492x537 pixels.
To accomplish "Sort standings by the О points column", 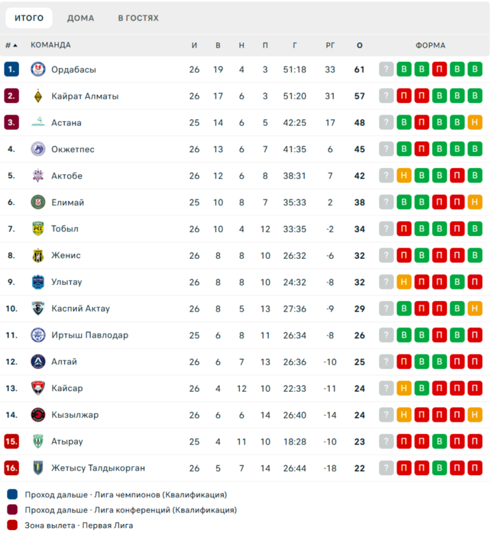I will [x=360, y=45].
